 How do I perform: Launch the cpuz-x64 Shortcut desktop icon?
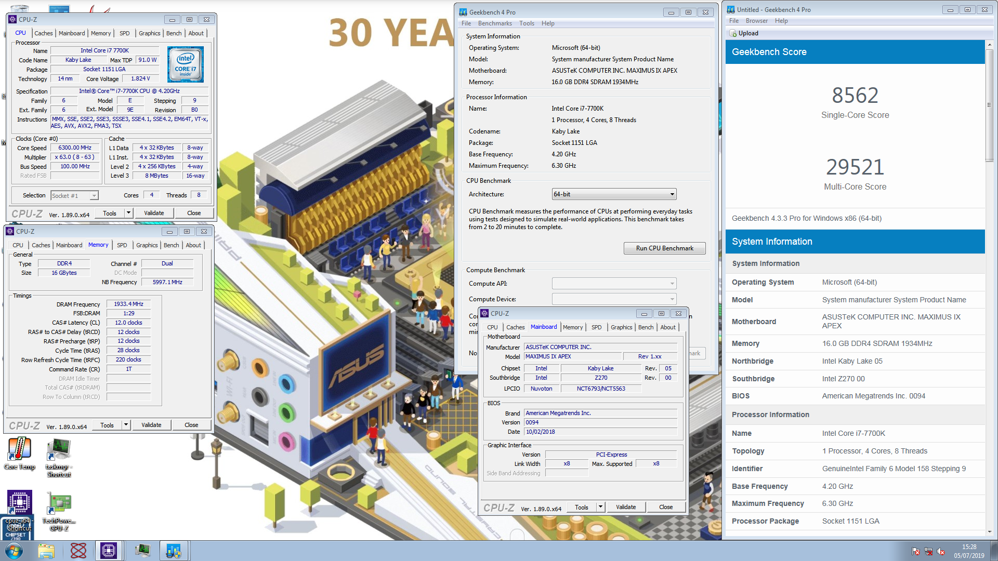tap(19, 512)
